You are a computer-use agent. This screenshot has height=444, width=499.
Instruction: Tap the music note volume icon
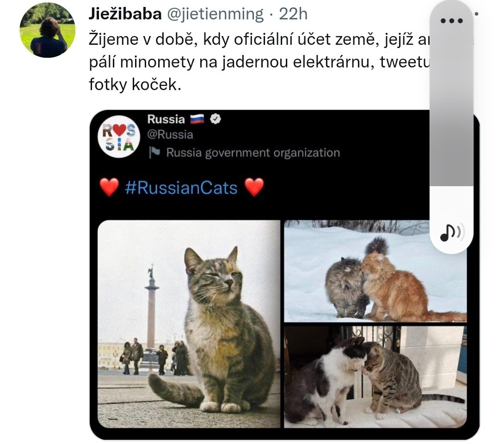tap(450, 232)
